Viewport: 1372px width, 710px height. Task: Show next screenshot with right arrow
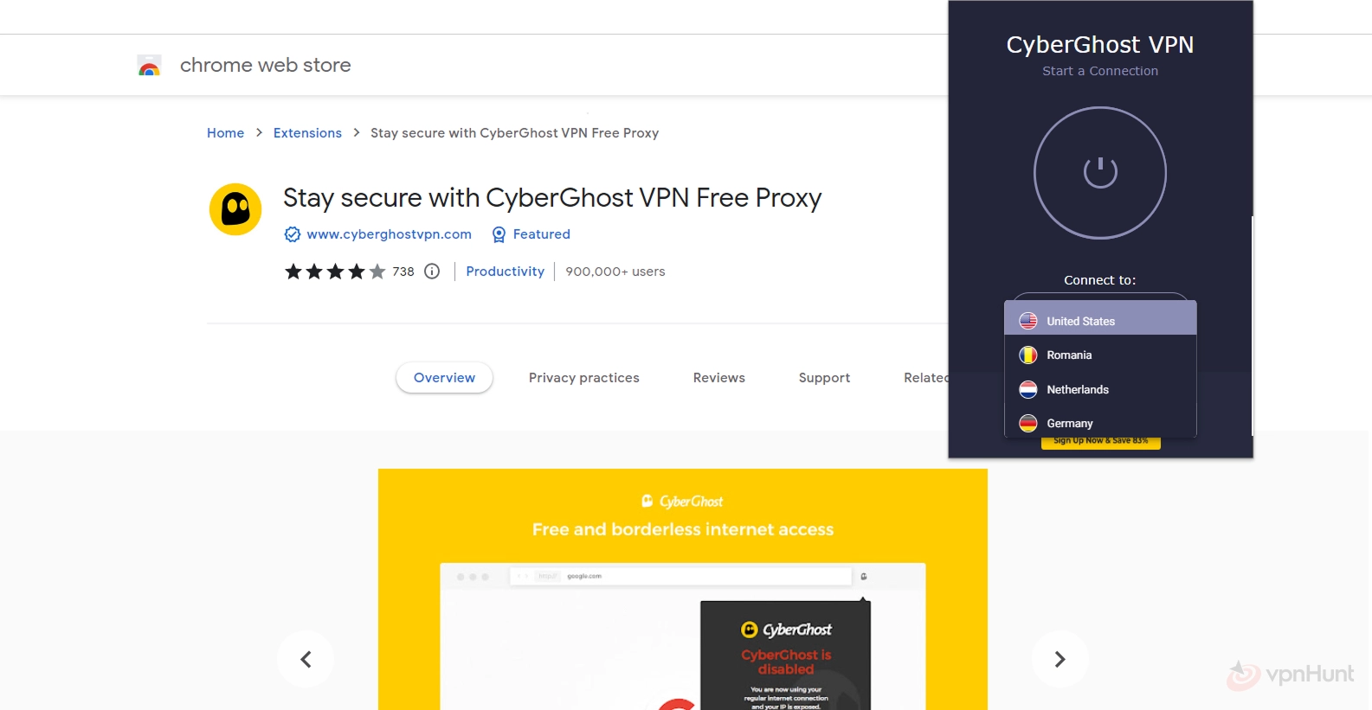[x=1060, y=659]
